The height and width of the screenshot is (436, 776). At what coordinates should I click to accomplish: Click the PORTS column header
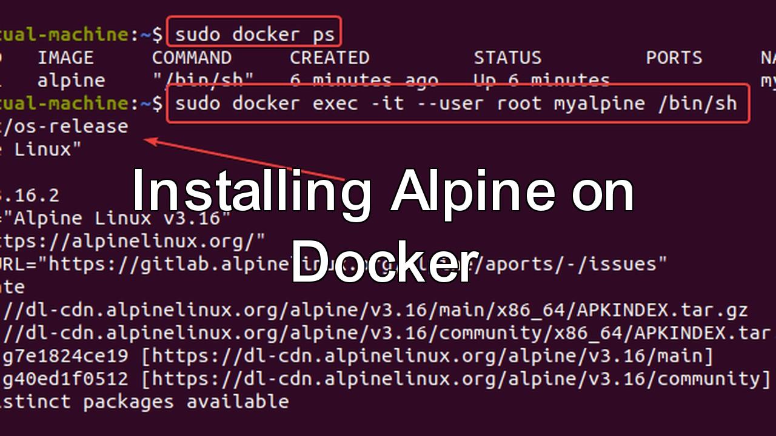point(674,58)
